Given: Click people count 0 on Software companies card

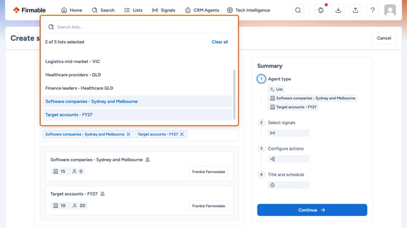Looking at the screenshot, I should [x=77, y=172].
